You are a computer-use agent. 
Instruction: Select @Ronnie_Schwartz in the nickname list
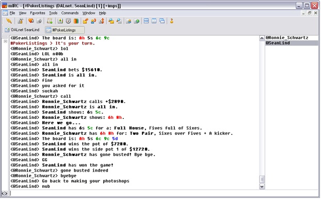[287, 38]
